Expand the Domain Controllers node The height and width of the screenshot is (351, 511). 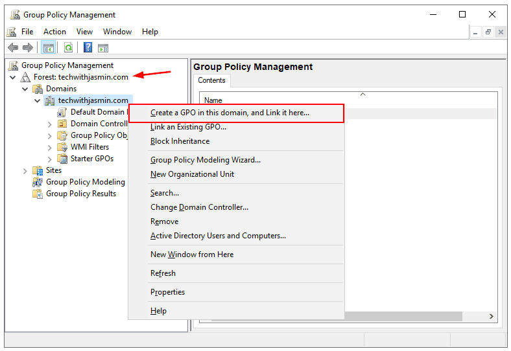tap(49, 124)
